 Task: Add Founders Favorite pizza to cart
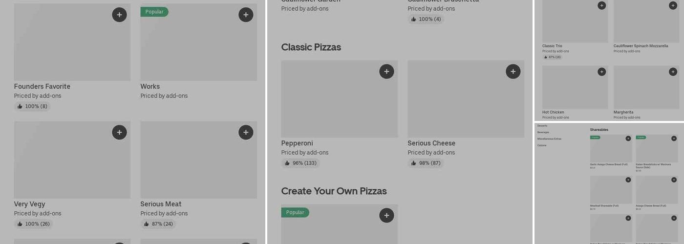(x=119, y=15)
